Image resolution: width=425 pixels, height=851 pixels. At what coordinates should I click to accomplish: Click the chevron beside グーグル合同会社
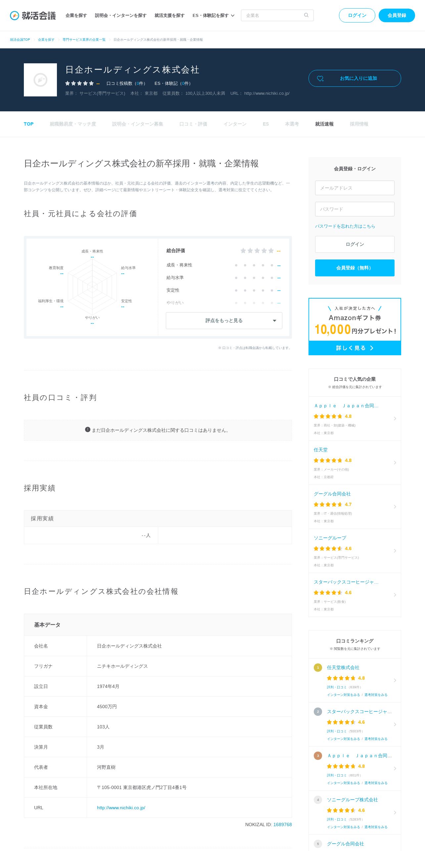pyautogui.click(x=395, y=507)
